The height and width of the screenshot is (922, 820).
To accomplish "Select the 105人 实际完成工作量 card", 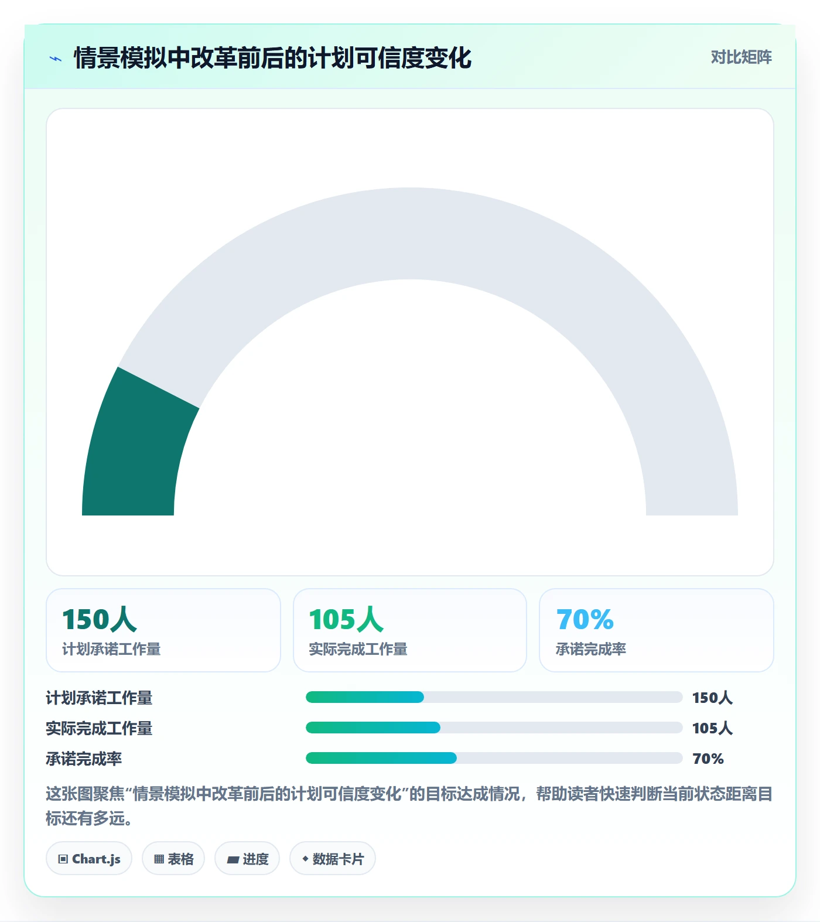I will (x=410, y=630).
